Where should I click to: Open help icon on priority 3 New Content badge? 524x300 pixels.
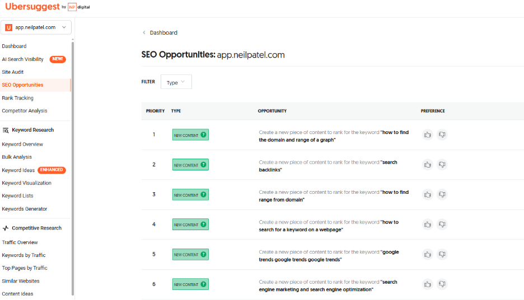click(x=203, y=194)
